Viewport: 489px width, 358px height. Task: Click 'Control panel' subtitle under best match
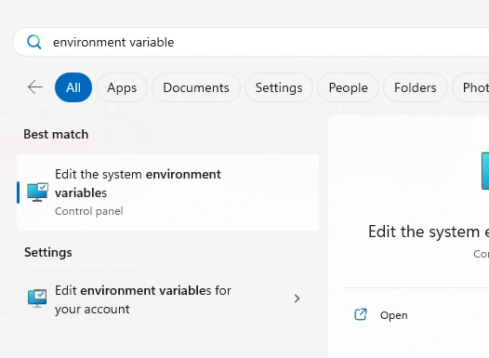(89, 211)
